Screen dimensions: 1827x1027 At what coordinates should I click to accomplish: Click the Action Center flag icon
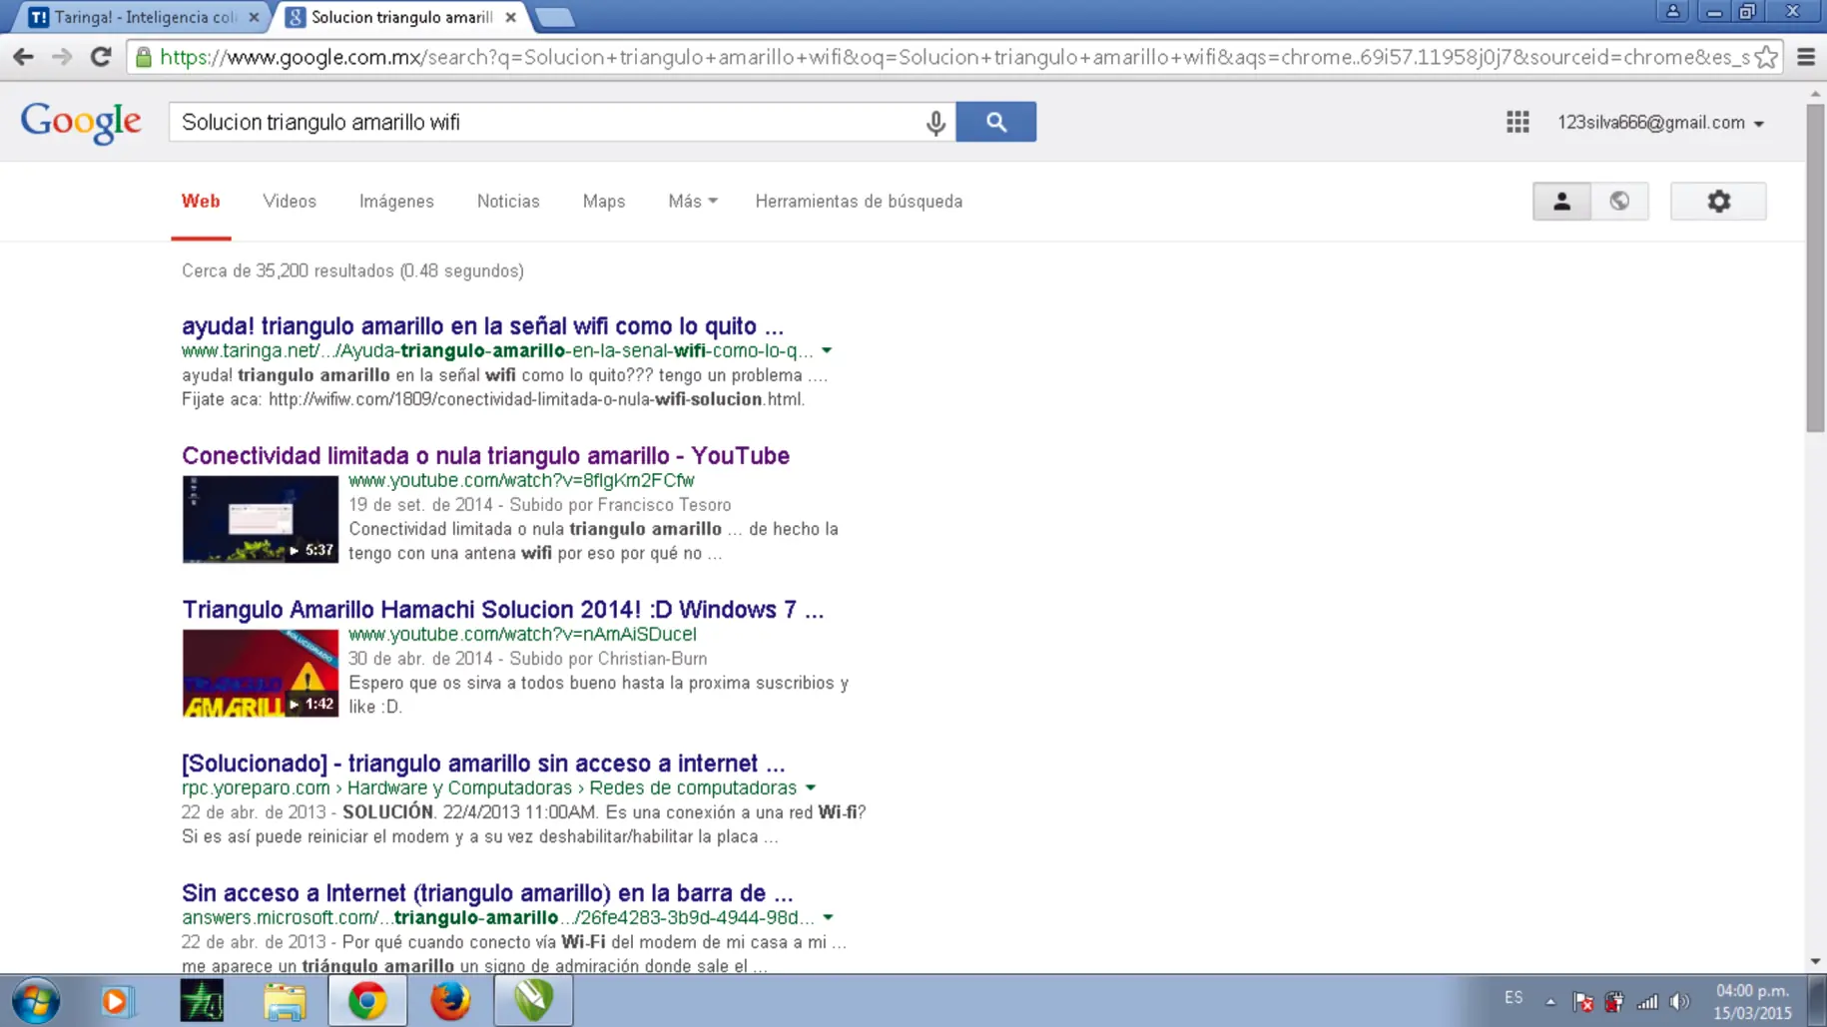click(x=1582, y=1001)
